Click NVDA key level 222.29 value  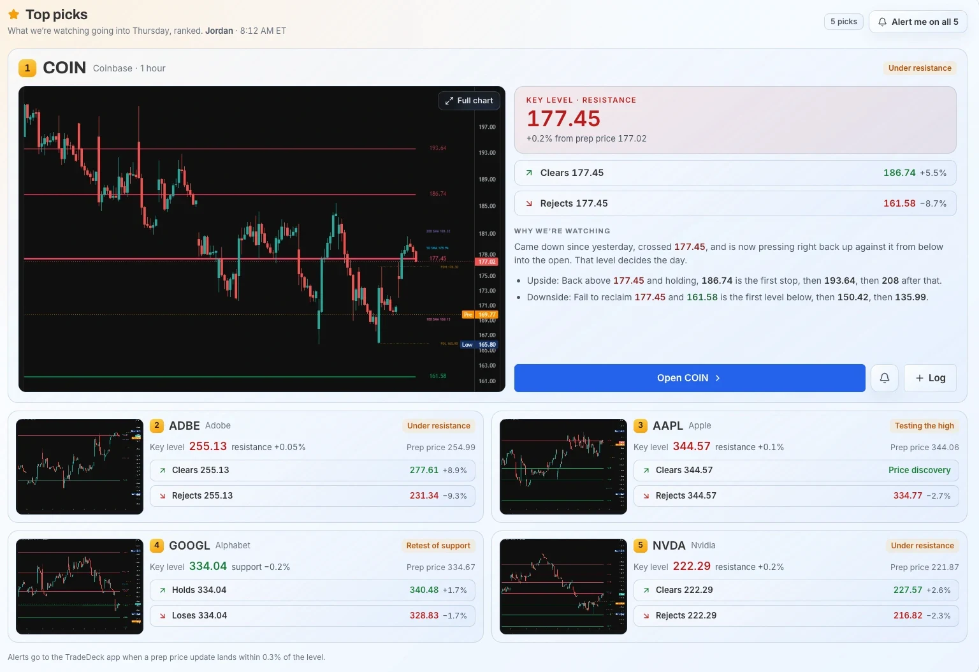(x=692, y=566)
